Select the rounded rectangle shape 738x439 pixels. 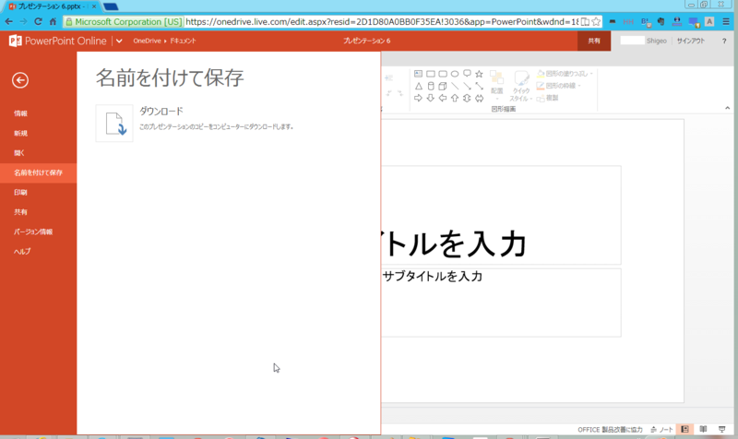443,74
